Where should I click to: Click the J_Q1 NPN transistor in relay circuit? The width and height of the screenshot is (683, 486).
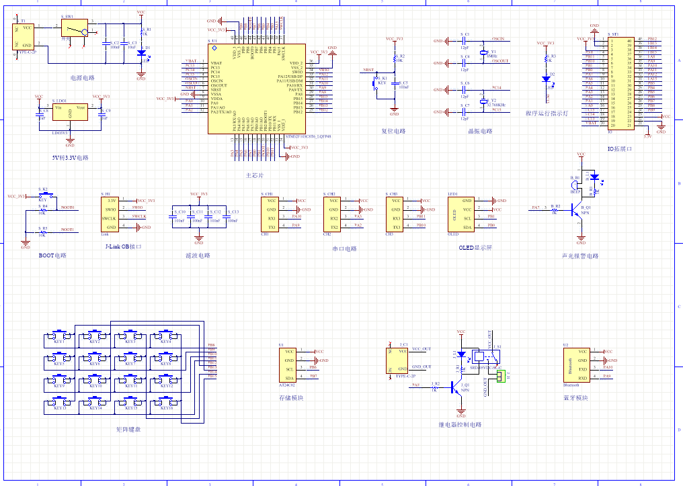(458, 388)
